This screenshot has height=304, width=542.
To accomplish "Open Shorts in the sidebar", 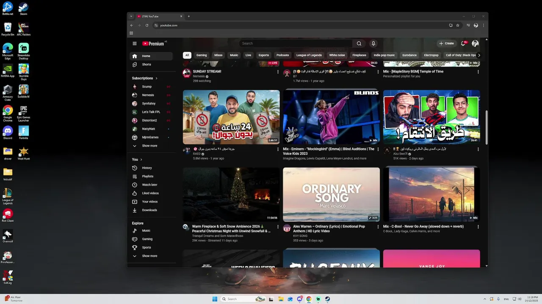I will point(151,65).
